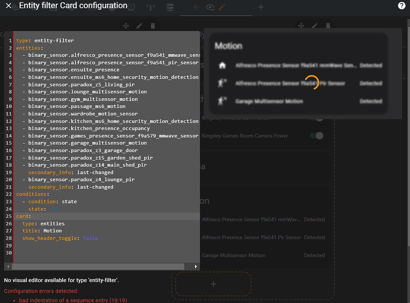Open help via the question mark icon
The height and width of the screenshot is (303, 410).
[x=401, y=6]
